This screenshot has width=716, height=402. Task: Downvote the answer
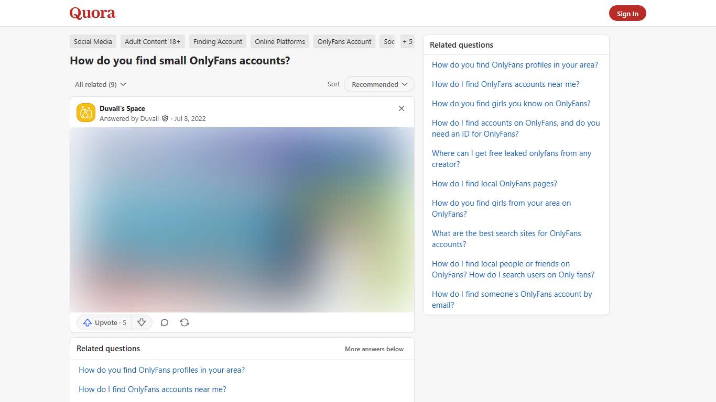click(x=142, y=322)
